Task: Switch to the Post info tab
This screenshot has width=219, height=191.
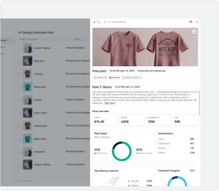Action: [x=114, y=78]
